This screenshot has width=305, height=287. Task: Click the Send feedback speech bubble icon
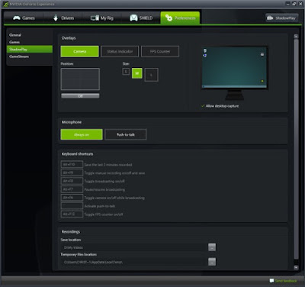271,281
